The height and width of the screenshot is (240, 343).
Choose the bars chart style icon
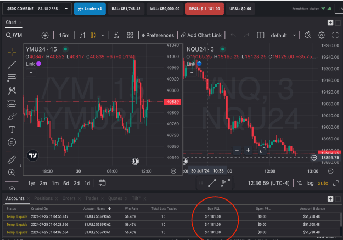pyautogui.click(x=82, y=35)
